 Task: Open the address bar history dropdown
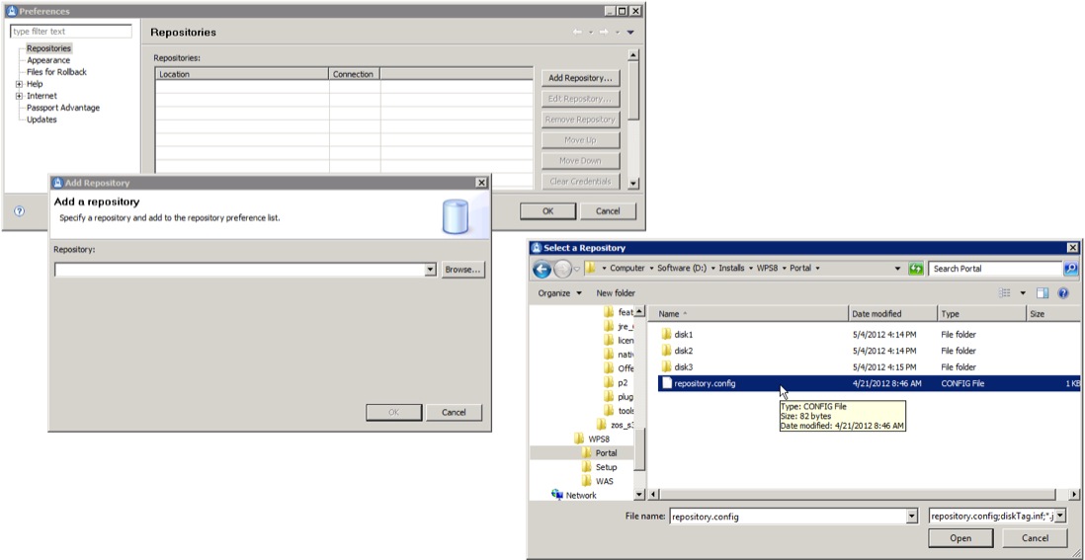click(898, 269)
